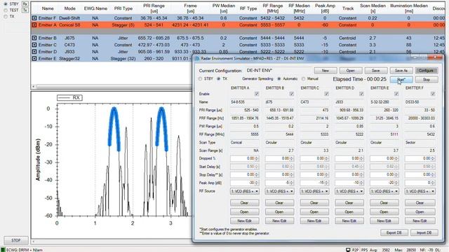Close the Radar Environment Simulator dialog

(435, 57)
